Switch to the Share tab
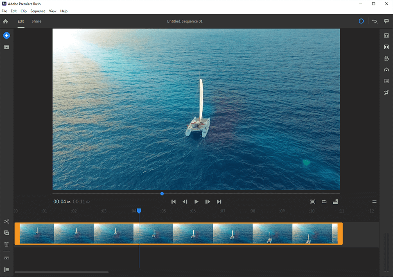This screenshot has height=277, width=393. tap(36, 21)
